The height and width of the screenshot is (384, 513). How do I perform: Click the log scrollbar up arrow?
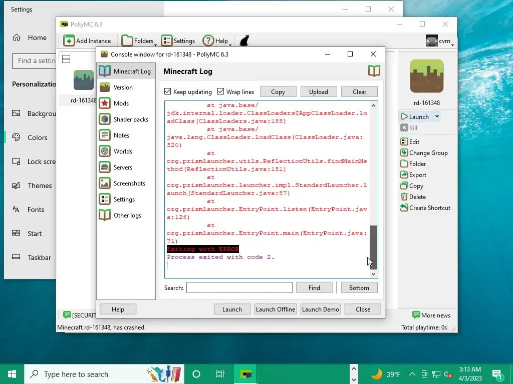pyautogui.click(x=373, y=105)
